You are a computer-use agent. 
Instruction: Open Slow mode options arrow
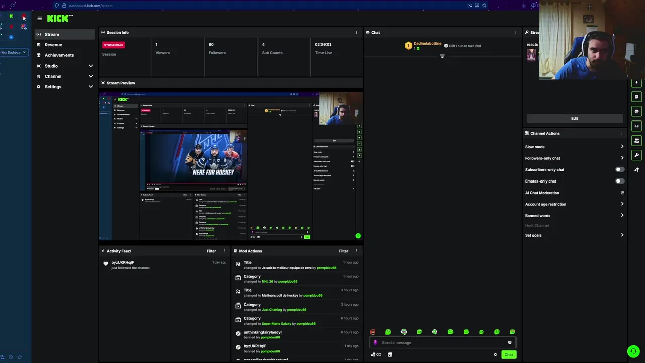622,147
